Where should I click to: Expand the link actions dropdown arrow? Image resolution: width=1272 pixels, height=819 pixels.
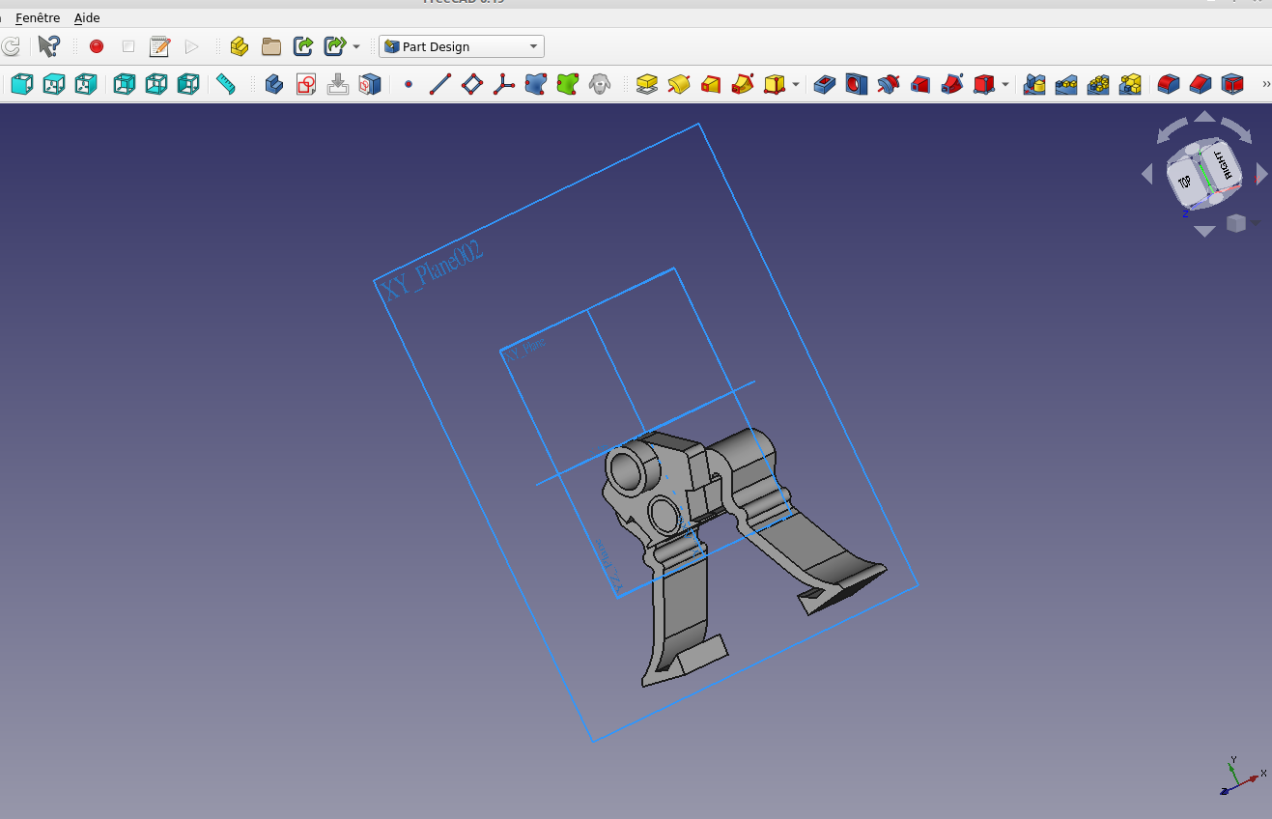click(x=356, y=46)
